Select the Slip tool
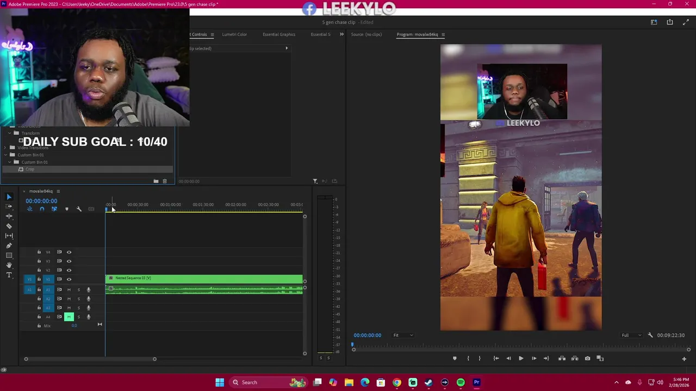 click(9, 236)
